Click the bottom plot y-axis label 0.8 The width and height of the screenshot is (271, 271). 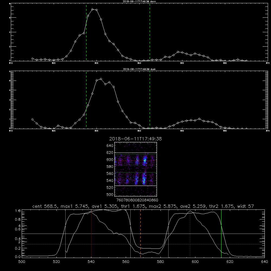pyautogui.click(x=18, y=220)
